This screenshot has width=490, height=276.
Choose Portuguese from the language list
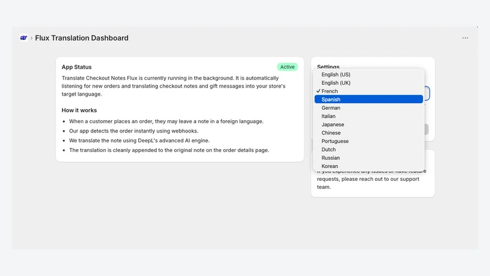tap(369, 141)
